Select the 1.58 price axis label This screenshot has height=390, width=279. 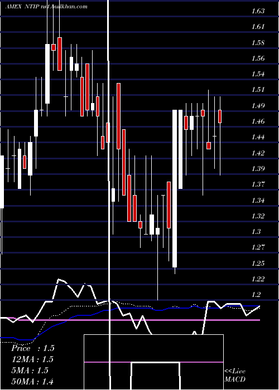(258, 42)
